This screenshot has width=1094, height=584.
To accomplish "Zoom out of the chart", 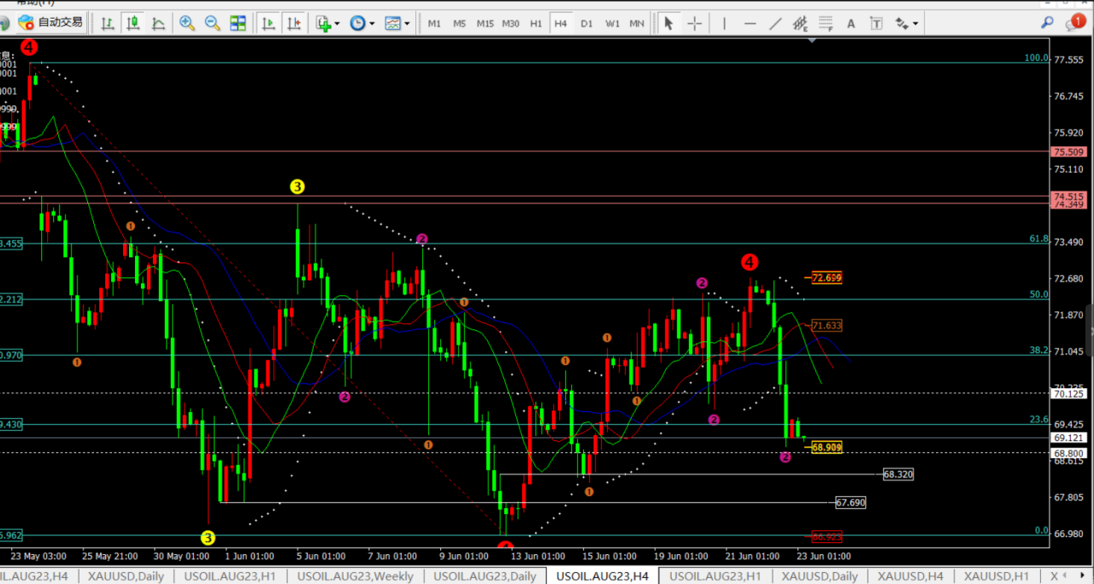I will (212, 23).
